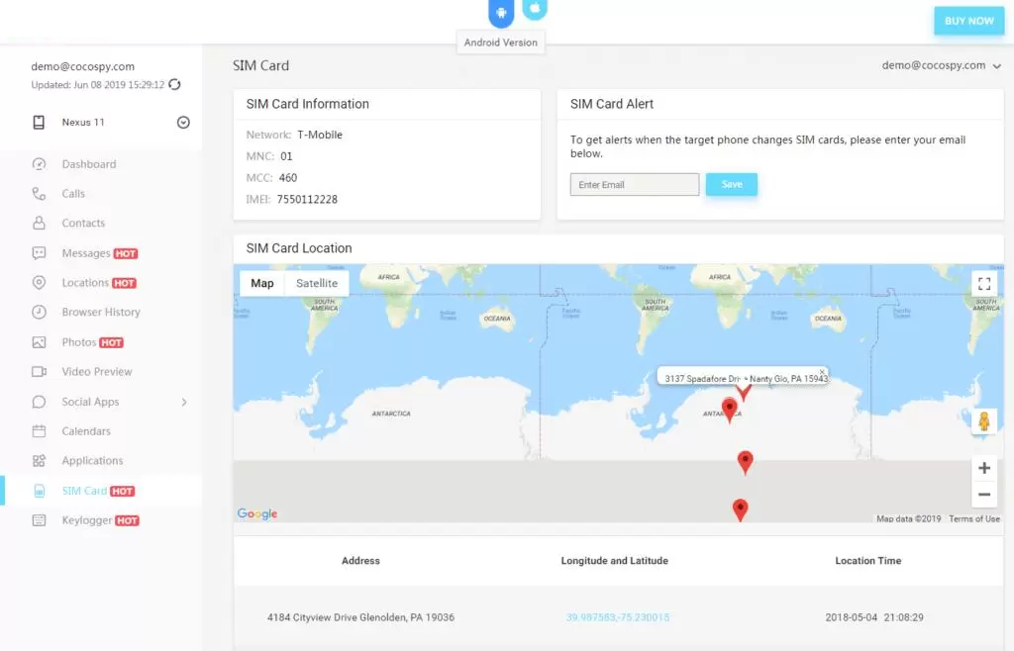
Task: Click the Apple iOS version icon
Action: 535,9
